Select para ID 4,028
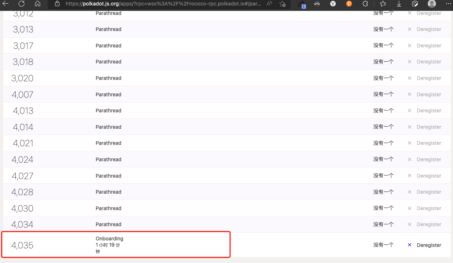This screenshot has width=453, height=263. click(23, 192)
